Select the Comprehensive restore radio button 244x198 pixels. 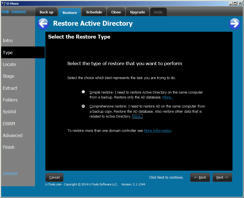click(83, 106)
